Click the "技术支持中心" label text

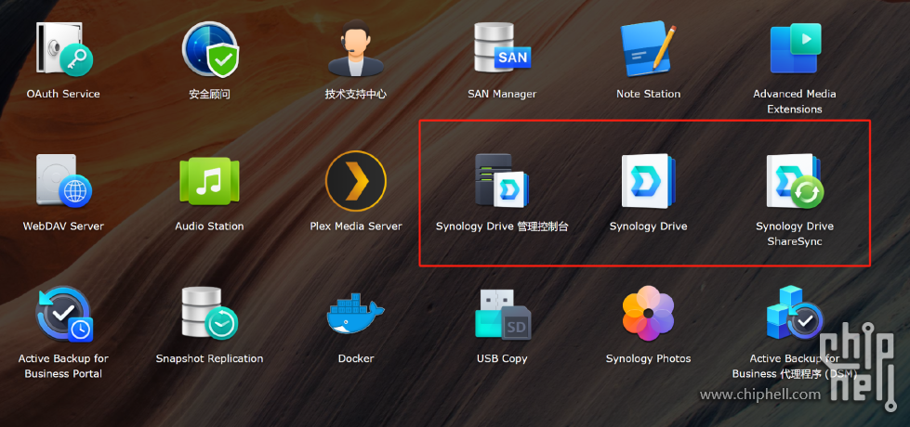356,94
